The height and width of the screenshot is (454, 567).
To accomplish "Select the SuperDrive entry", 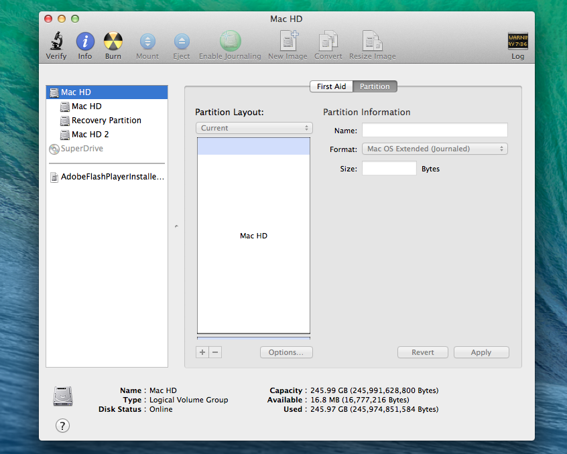I will [x=107, y=149].
